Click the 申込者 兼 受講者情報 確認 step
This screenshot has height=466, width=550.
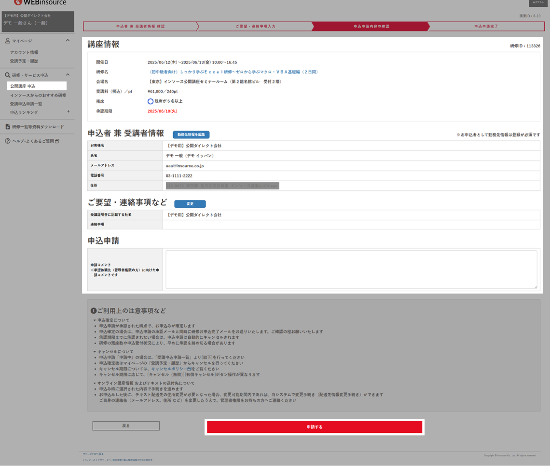(x=140, y=27)
